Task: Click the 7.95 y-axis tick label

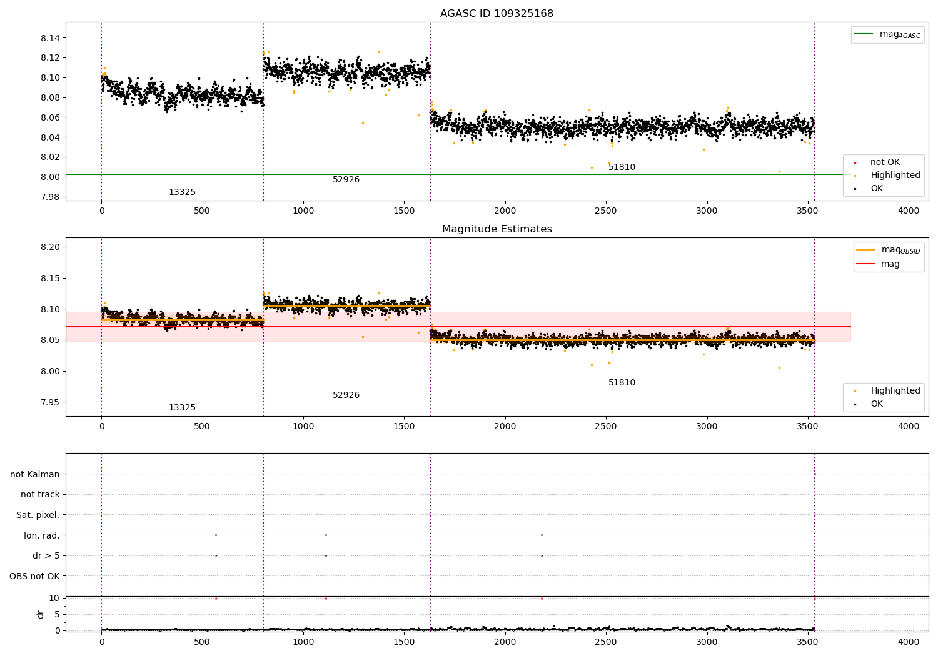Action: pos(49,402)
